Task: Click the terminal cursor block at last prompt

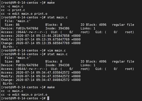Action: click(48, 98)
